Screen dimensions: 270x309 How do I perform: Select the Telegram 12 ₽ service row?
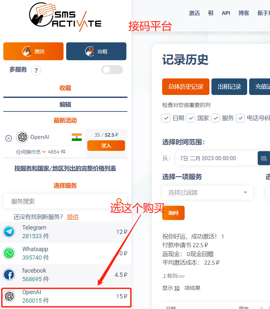(66, 232)
